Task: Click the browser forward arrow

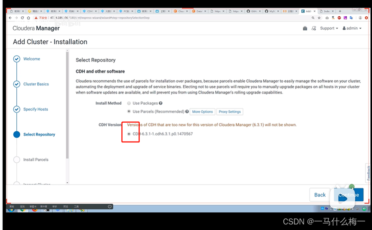Action: coord(16,18)
